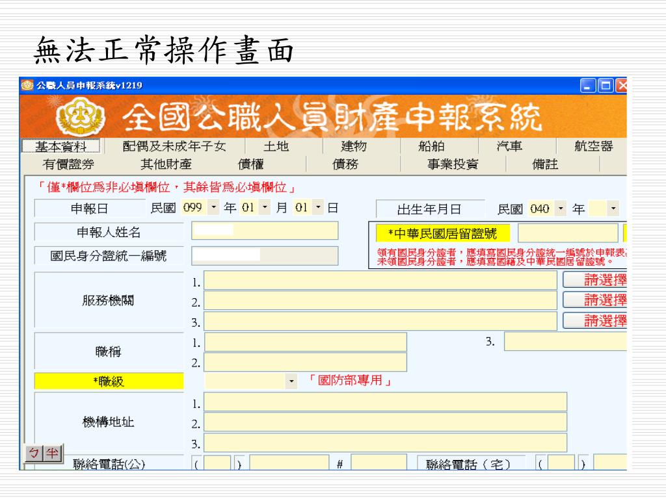Open the 職級 dropdown
The image size is (666, 499).
(x=291, y=381)
